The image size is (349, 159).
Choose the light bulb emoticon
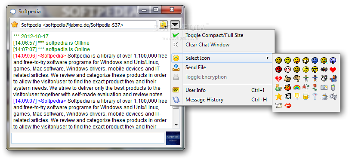tap(296, 96)
